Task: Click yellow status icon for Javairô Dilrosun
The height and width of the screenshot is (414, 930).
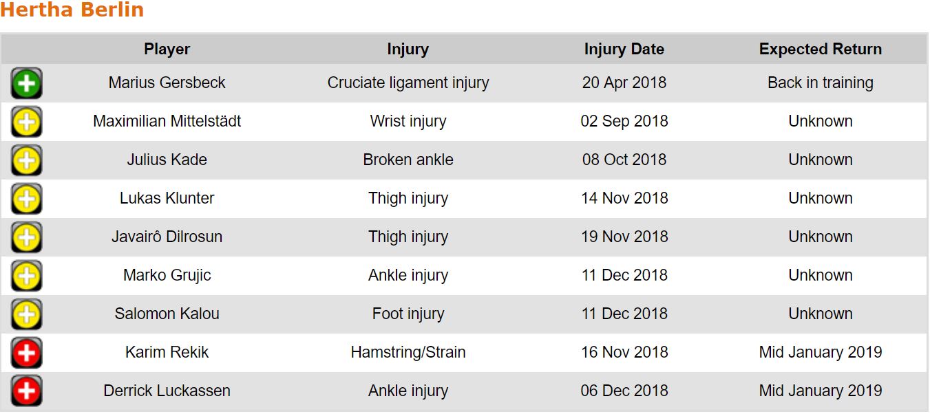Action: pyautogui.click(x=26, y=238)
